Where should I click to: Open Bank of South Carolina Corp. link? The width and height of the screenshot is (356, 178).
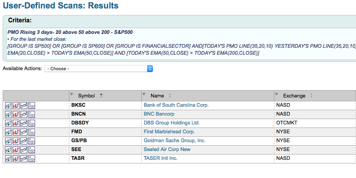[x=176, y=105]
